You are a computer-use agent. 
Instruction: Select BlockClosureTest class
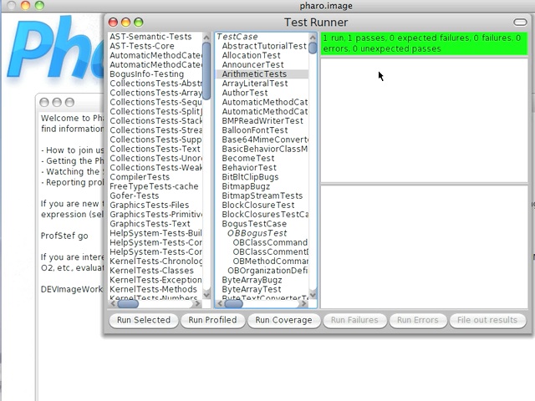click(x=258, y=205)
